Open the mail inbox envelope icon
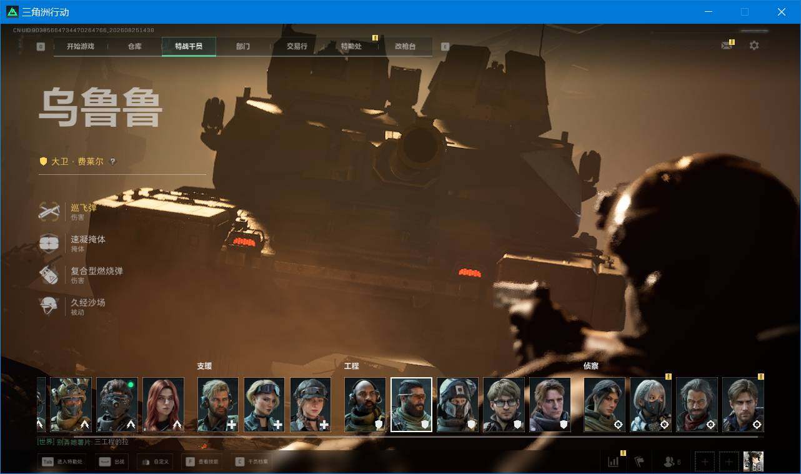 tap(726, 46)
